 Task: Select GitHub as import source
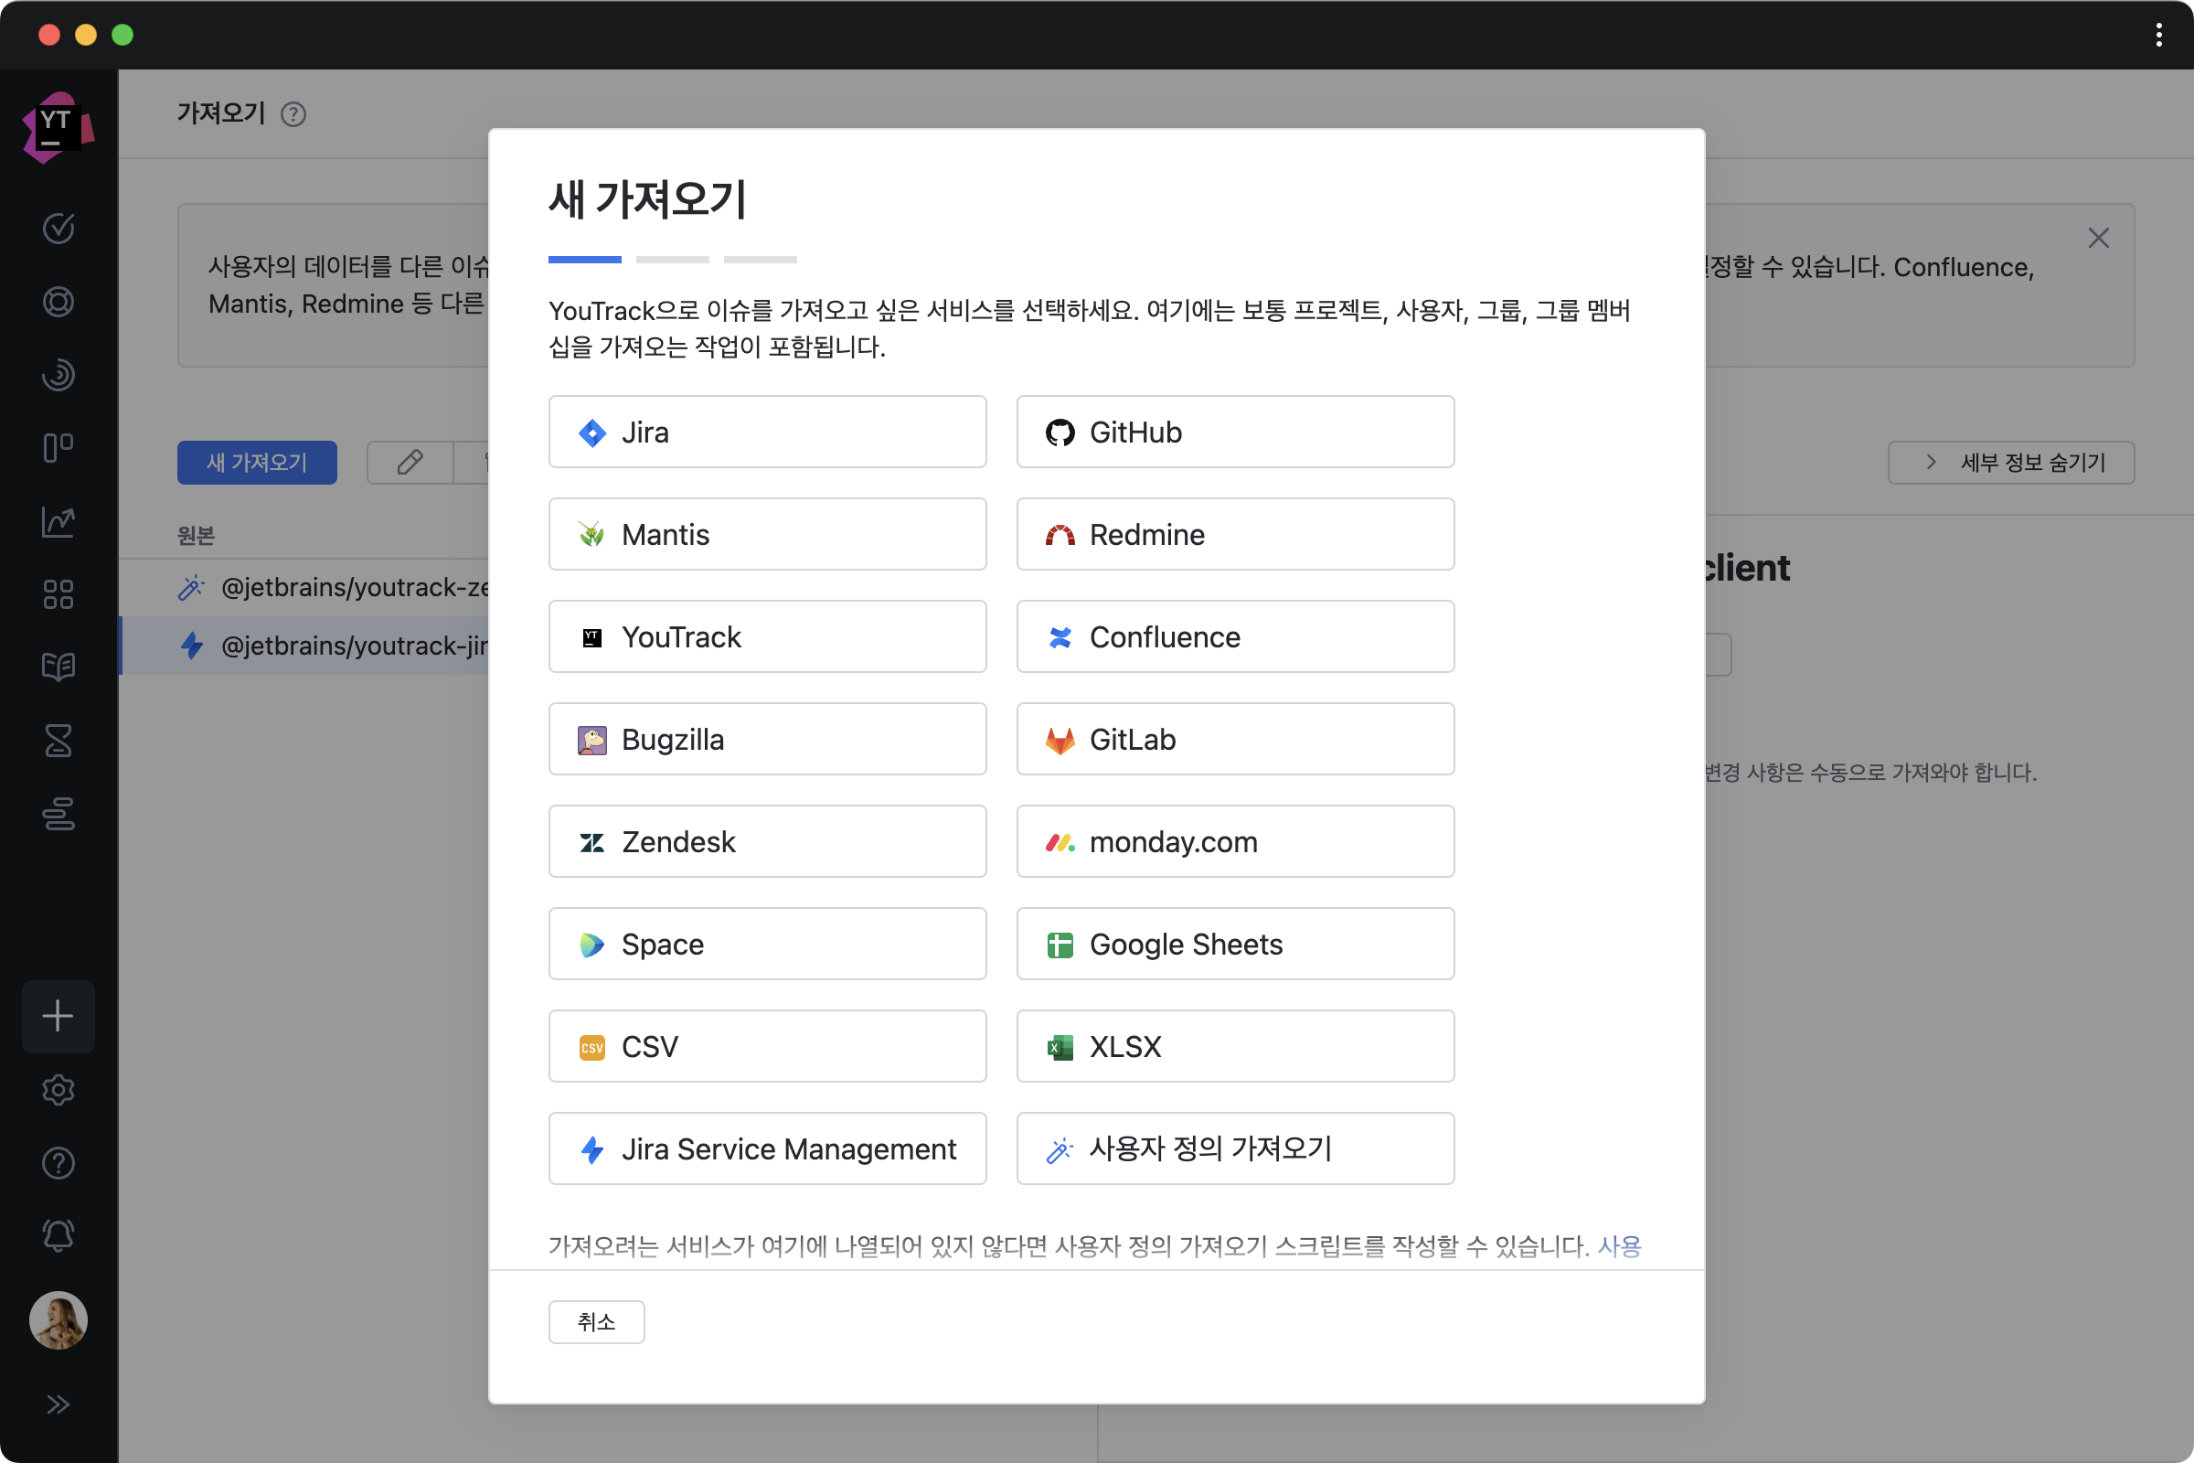(x=1236, y=431)
